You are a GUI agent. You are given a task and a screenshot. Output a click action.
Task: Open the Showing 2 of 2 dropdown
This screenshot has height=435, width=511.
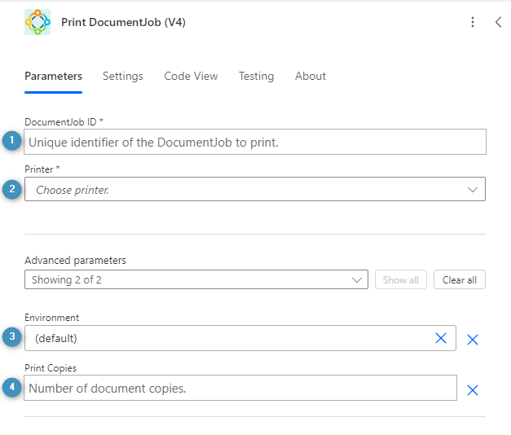click(x=196, y=279)
